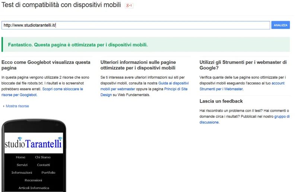The image size is (298, 192).
Task: Open the gruppo di discussione link
Action: coord(244,119)
